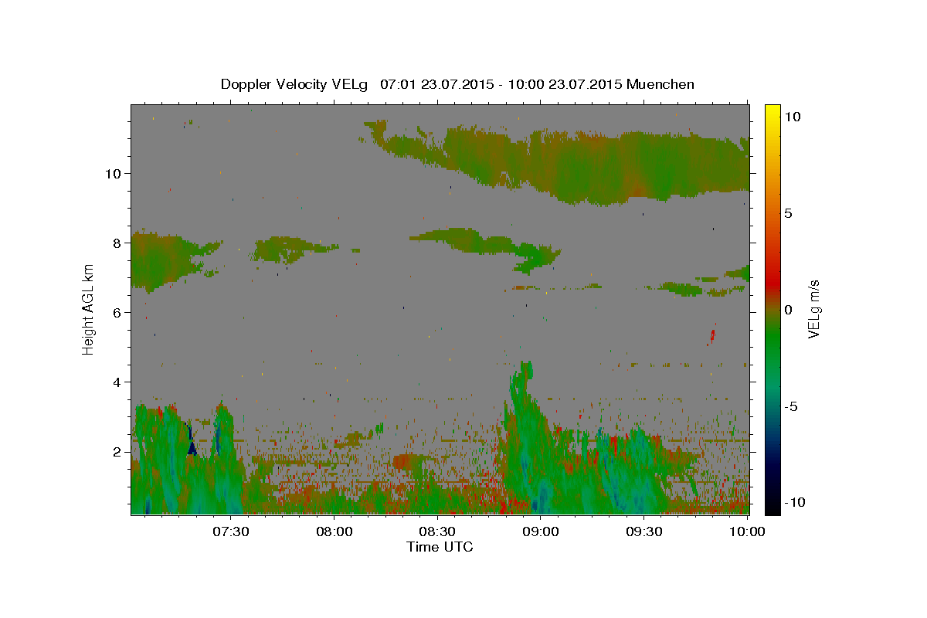Click the 09:30 time tick label
927x618 pixels.
pos(644,531)
